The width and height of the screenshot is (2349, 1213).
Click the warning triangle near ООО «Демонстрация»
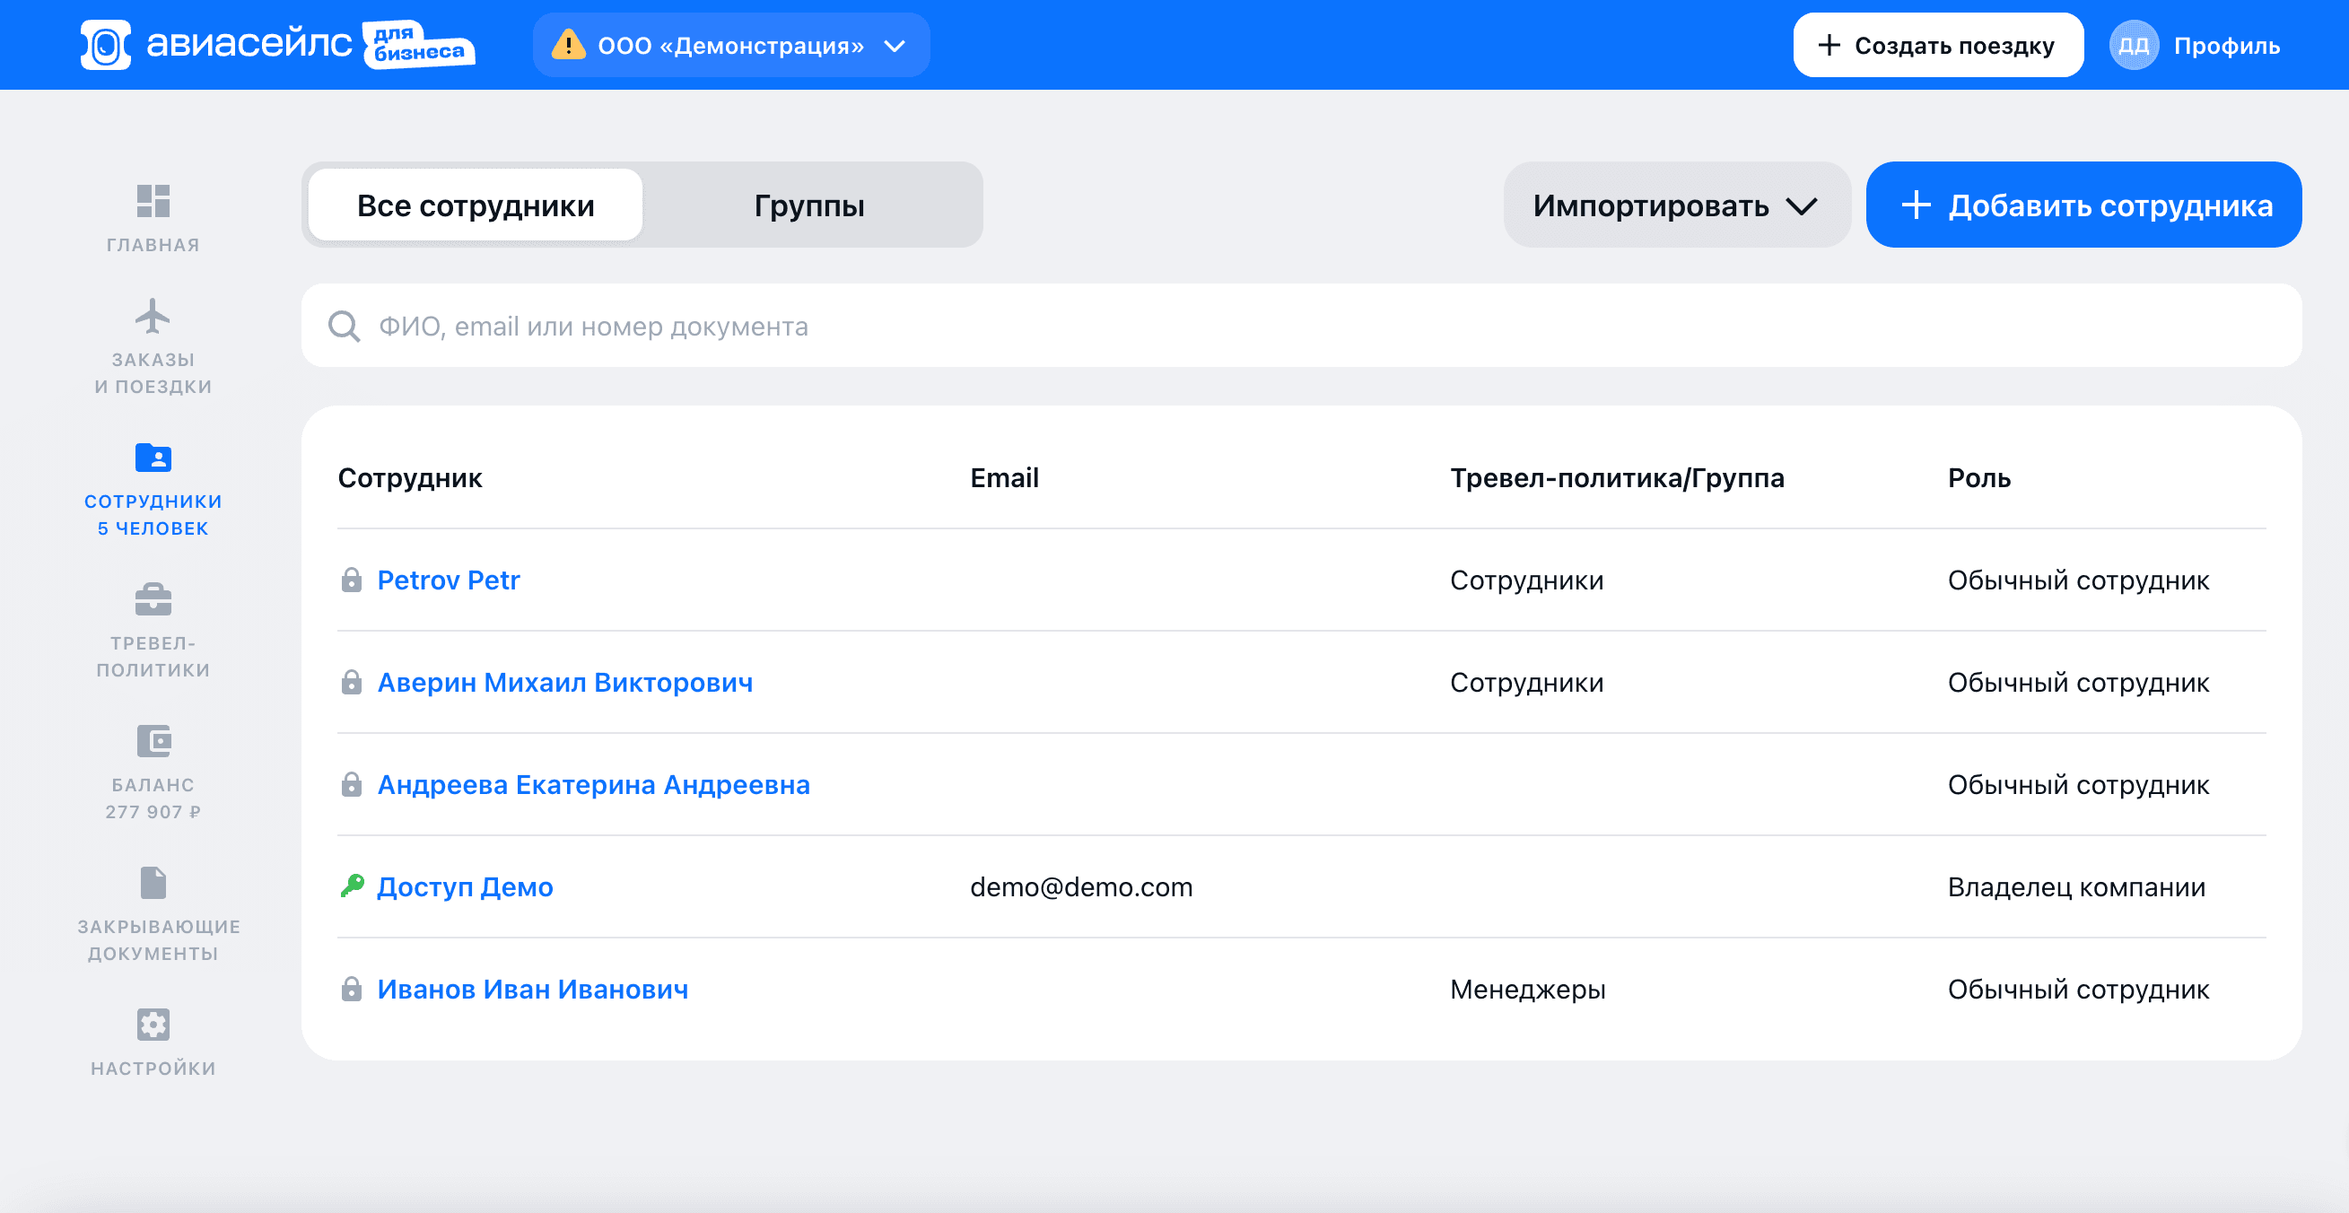pos(571,44)
